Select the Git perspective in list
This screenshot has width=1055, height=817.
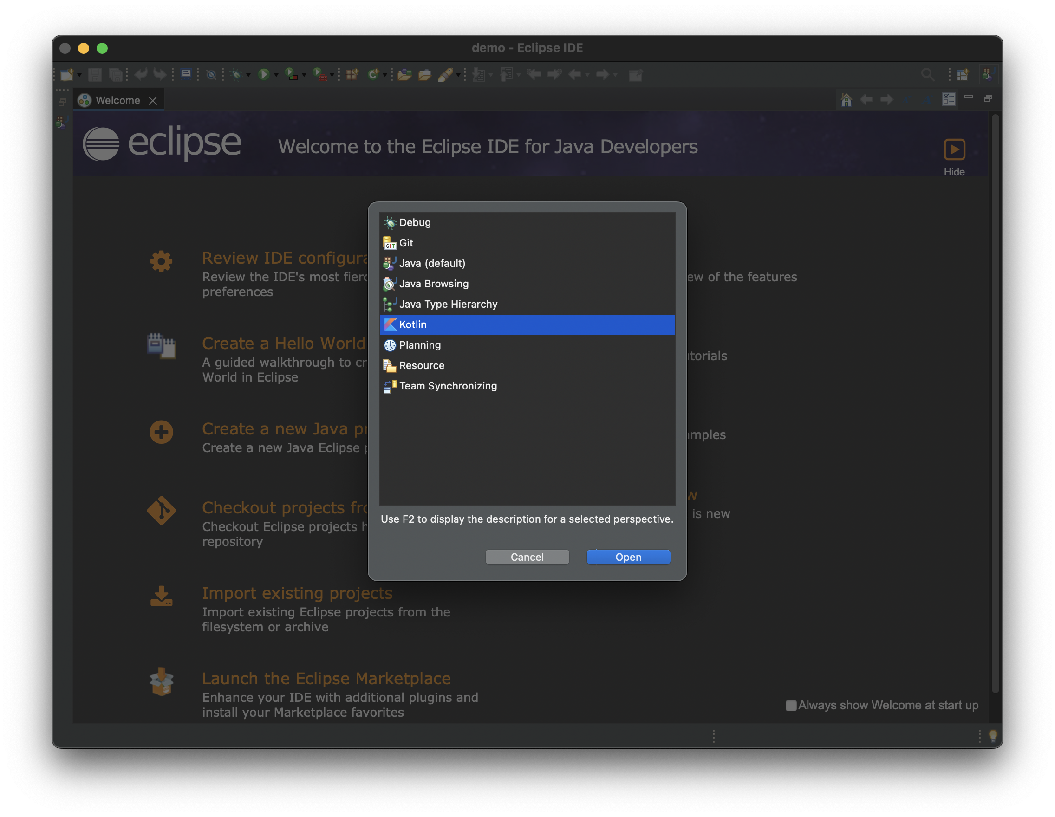point(406,243)
